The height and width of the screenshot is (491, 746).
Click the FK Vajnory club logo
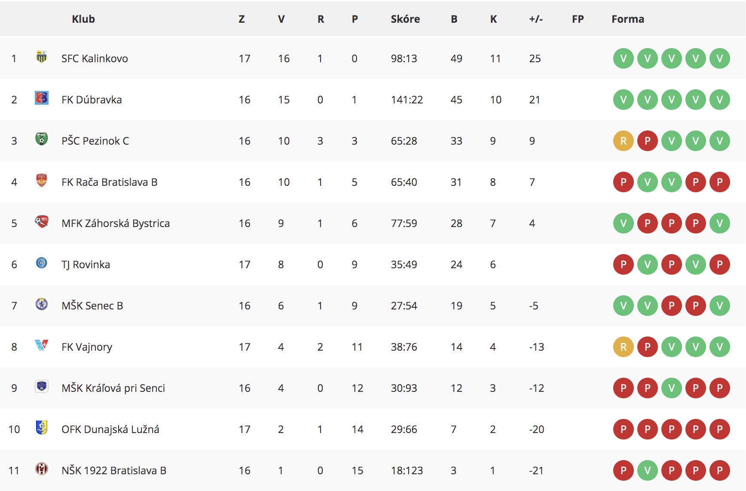42,345
